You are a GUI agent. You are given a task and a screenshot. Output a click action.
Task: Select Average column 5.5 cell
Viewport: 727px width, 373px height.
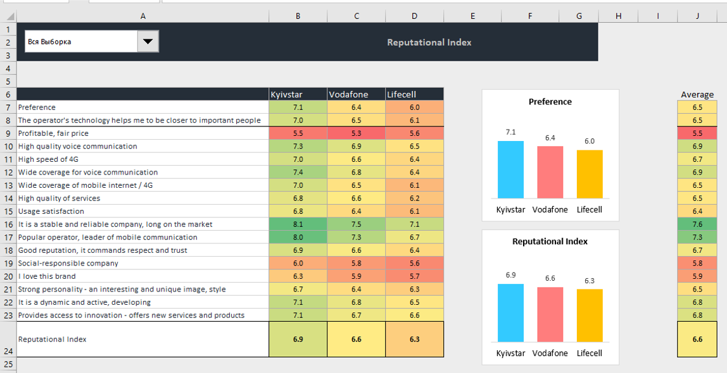click(697, 133)
